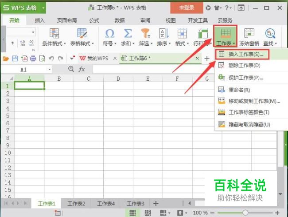Image resolution: width=288 pixels, height=217 pixels.
Task: Choose 删除工作表(D) from the menu
Action: 252,65
